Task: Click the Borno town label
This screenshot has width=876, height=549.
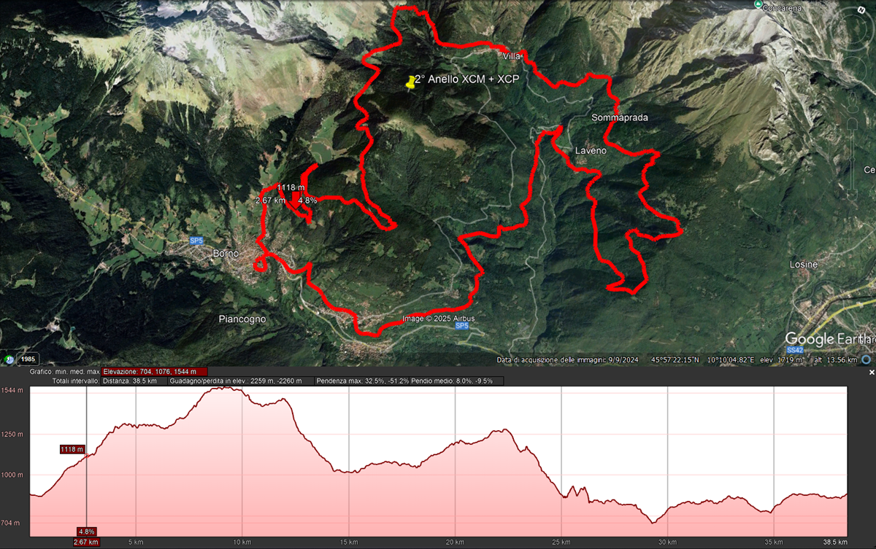Action: point(226,253)
